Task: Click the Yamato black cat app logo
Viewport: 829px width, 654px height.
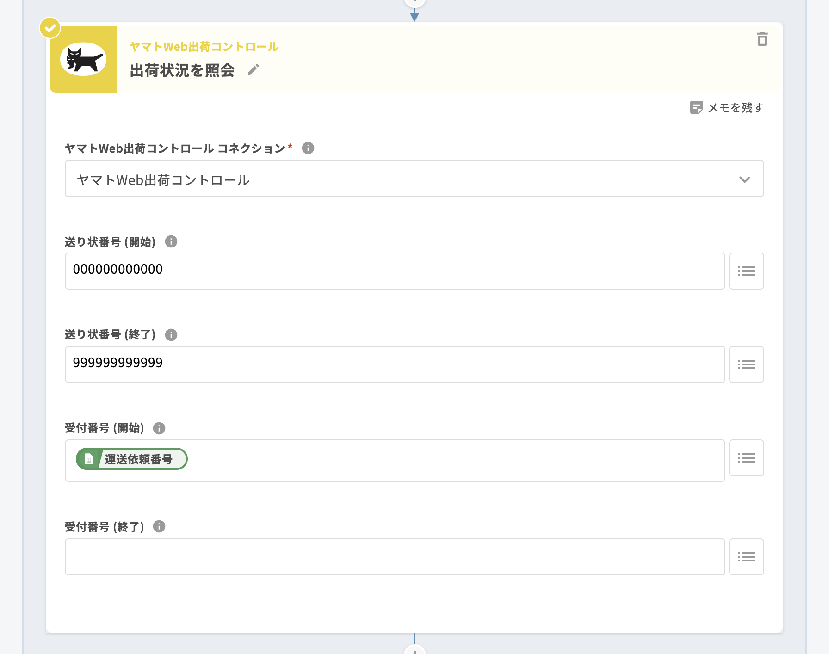Action: pos(83,59)
